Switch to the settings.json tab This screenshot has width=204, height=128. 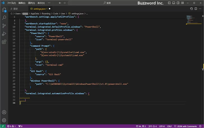pos(40,9)
